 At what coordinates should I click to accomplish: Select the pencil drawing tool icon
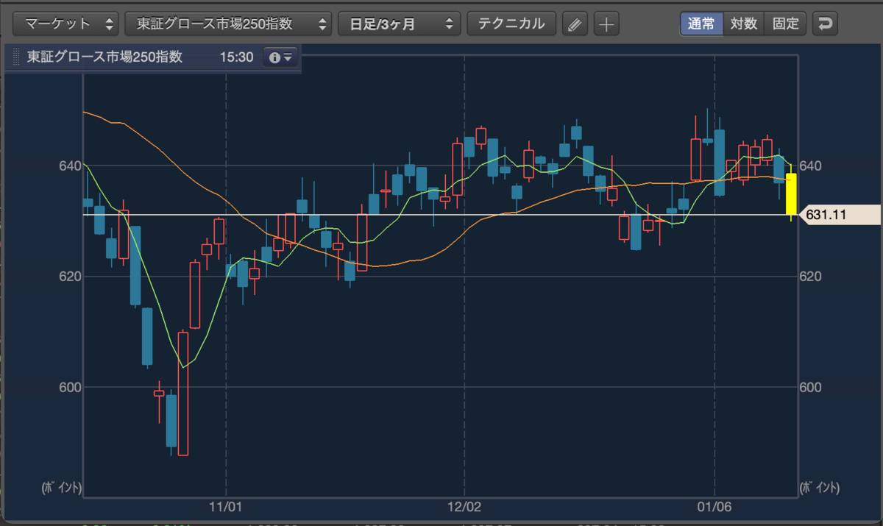point(575,24)
